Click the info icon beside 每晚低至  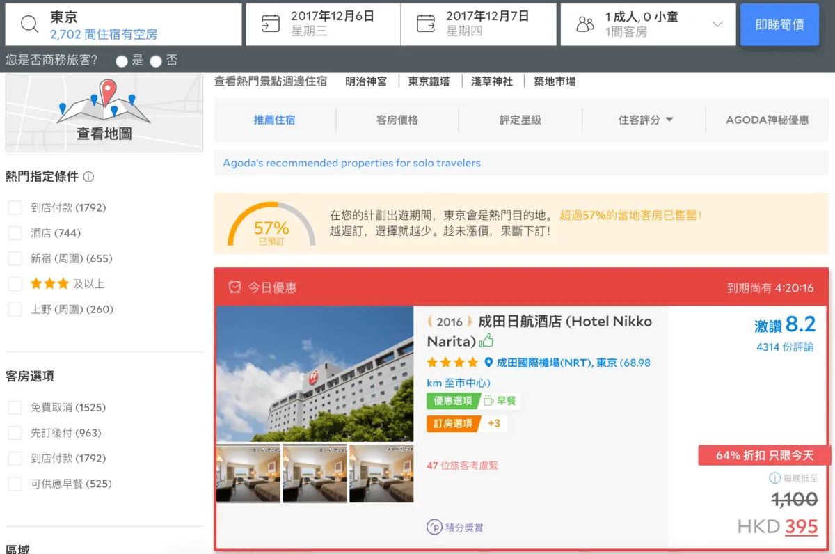pos(774,478)
